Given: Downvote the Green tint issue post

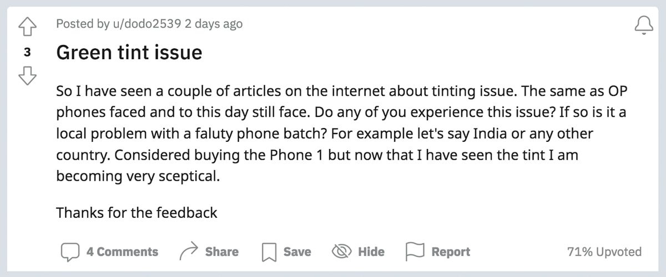Looking at the screenshot, I should pyautogui.click(x=27, y=76).
